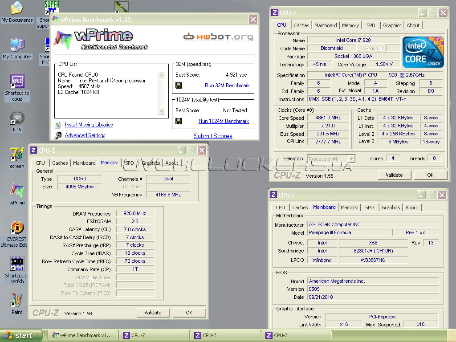
Task: Click OK in the top-right CPU-Z window
Action: (430, 175)
